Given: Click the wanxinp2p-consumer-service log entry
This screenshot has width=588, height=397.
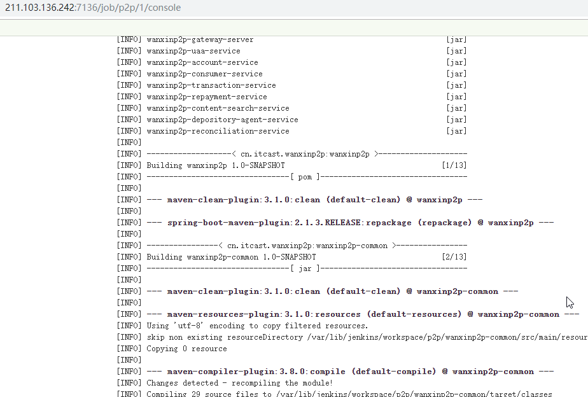Looking at the screenshot, I should [x=291, y=73].
